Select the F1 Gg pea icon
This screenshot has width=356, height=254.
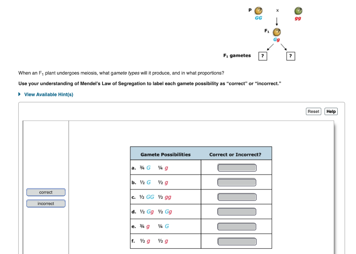276,32
